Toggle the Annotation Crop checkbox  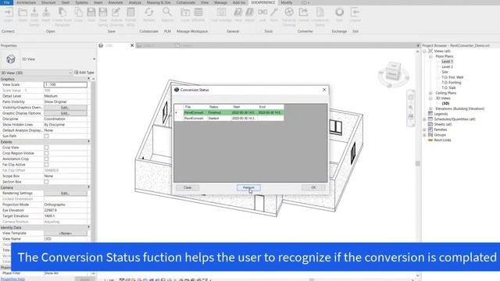tap(47, 159)
